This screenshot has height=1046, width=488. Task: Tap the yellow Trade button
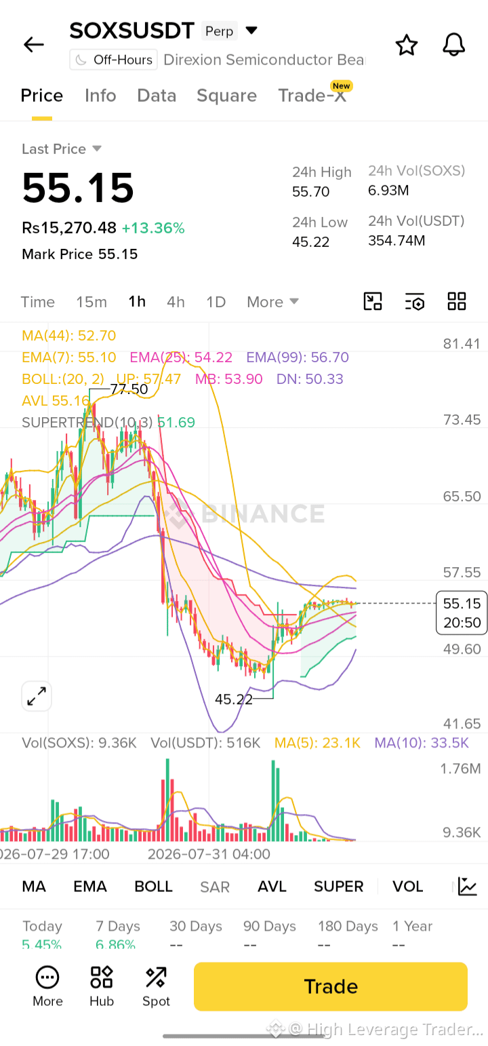coord(331,986)
